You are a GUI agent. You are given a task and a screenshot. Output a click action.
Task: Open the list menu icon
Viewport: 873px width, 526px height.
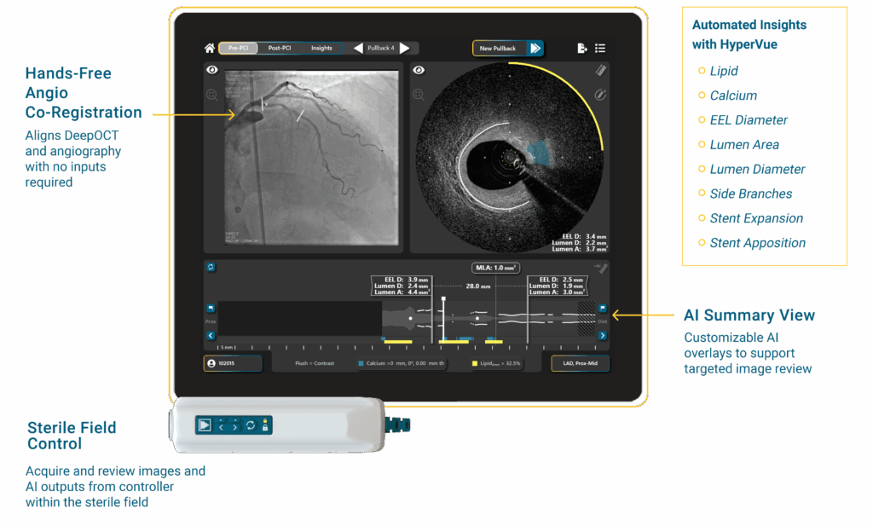(601, 49)
